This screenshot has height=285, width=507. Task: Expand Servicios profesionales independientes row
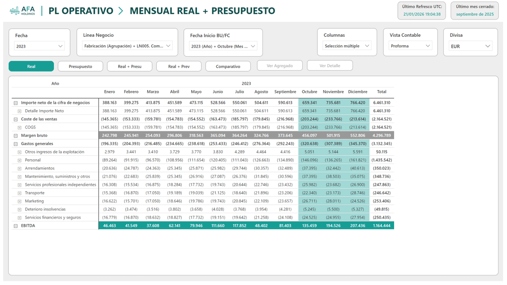(x=19, y=185)
